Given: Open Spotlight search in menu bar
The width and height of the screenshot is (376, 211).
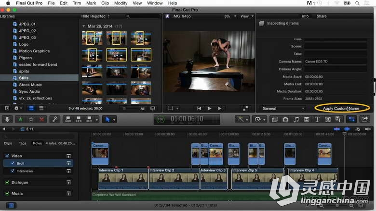Looking at the screenshot, I should coord(357,3).
